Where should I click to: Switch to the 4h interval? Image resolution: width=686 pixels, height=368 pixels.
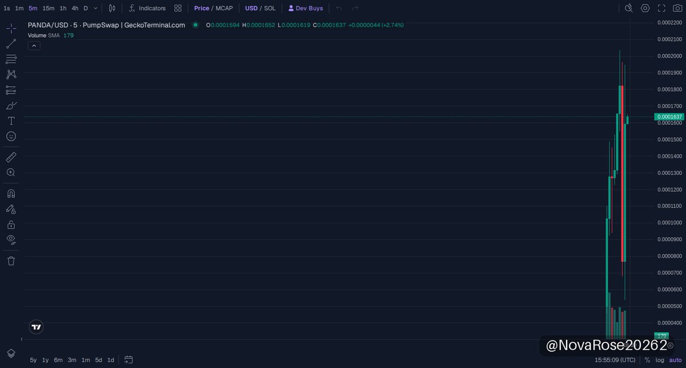coord(75,8)
